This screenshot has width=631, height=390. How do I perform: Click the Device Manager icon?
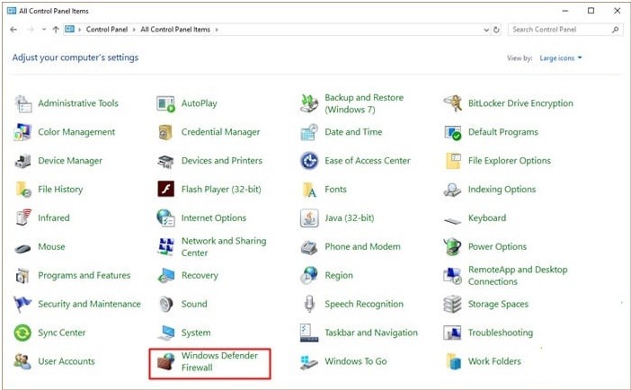tap(23, 161)
